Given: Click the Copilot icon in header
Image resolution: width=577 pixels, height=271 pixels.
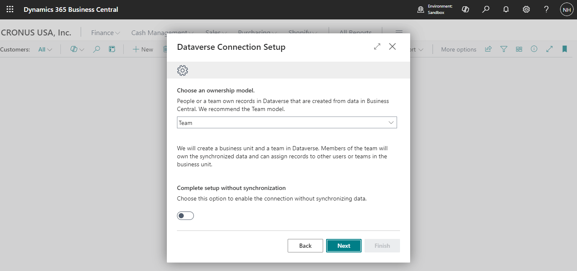Looking at the screenshot, I should pos(465,9).
